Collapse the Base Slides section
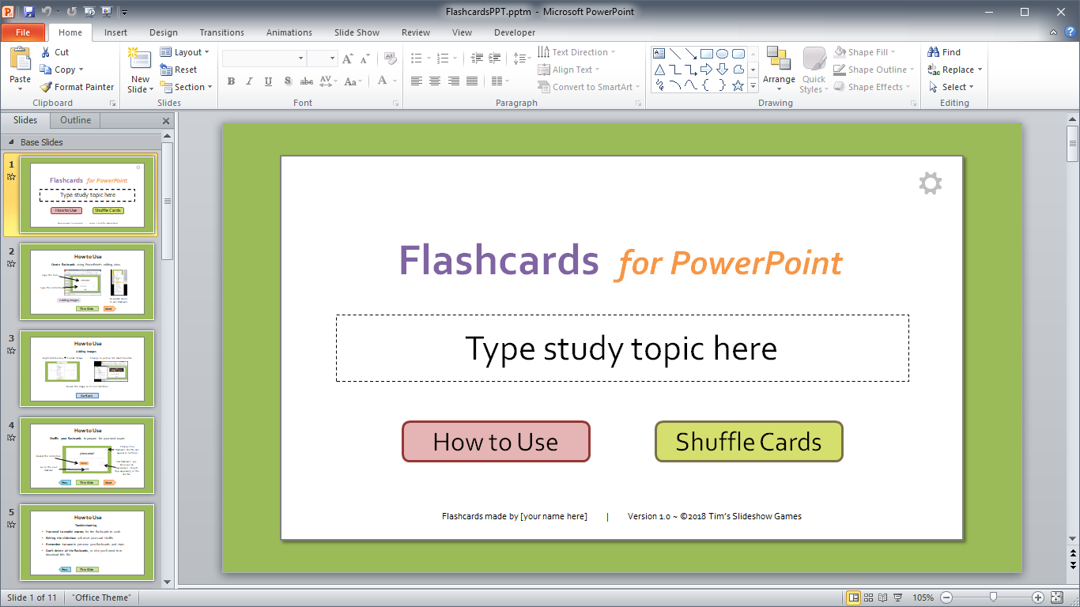Viewport: 1080px width, 607px height. click(x=11, y=142)
